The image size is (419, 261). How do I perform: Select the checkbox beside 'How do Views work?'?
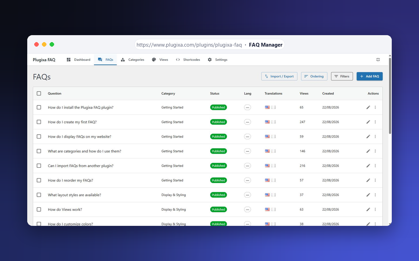pos(39,209)
